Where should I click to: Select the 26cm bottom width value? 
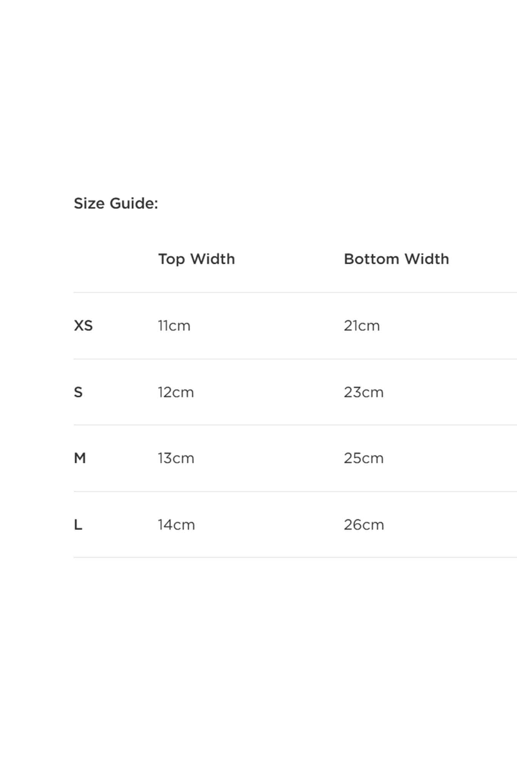click(364, 525)
